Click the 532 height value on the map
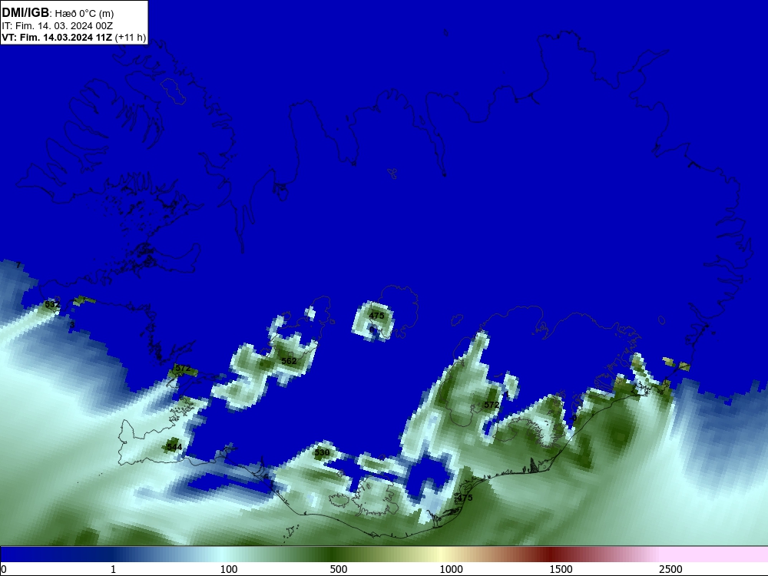The width and height of the screenshot is (768, 576). coord(52,304)
